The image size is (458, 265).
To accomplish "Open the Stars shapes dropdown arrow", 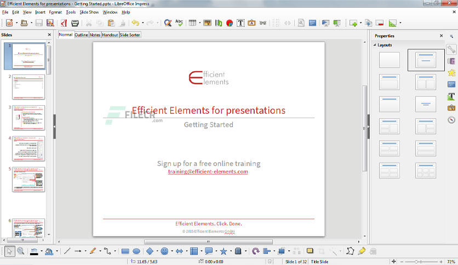I will pyautogui.click(x=231, y=251).
